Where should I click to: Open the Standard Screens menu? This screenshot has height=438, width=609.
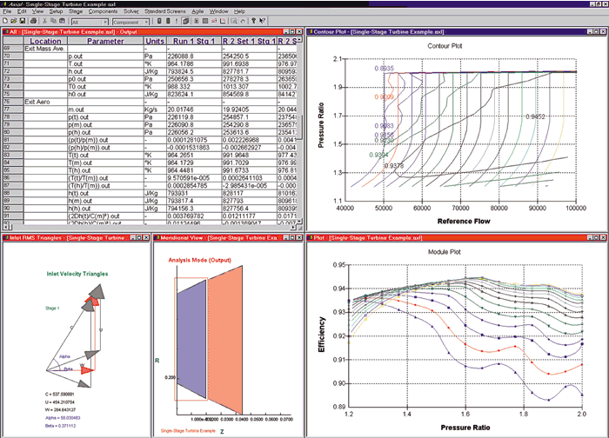tap(164, 11)
